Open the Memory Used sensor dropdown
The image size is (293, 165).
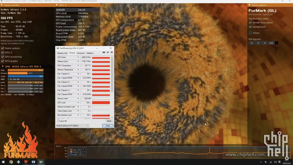coord(78,98)
